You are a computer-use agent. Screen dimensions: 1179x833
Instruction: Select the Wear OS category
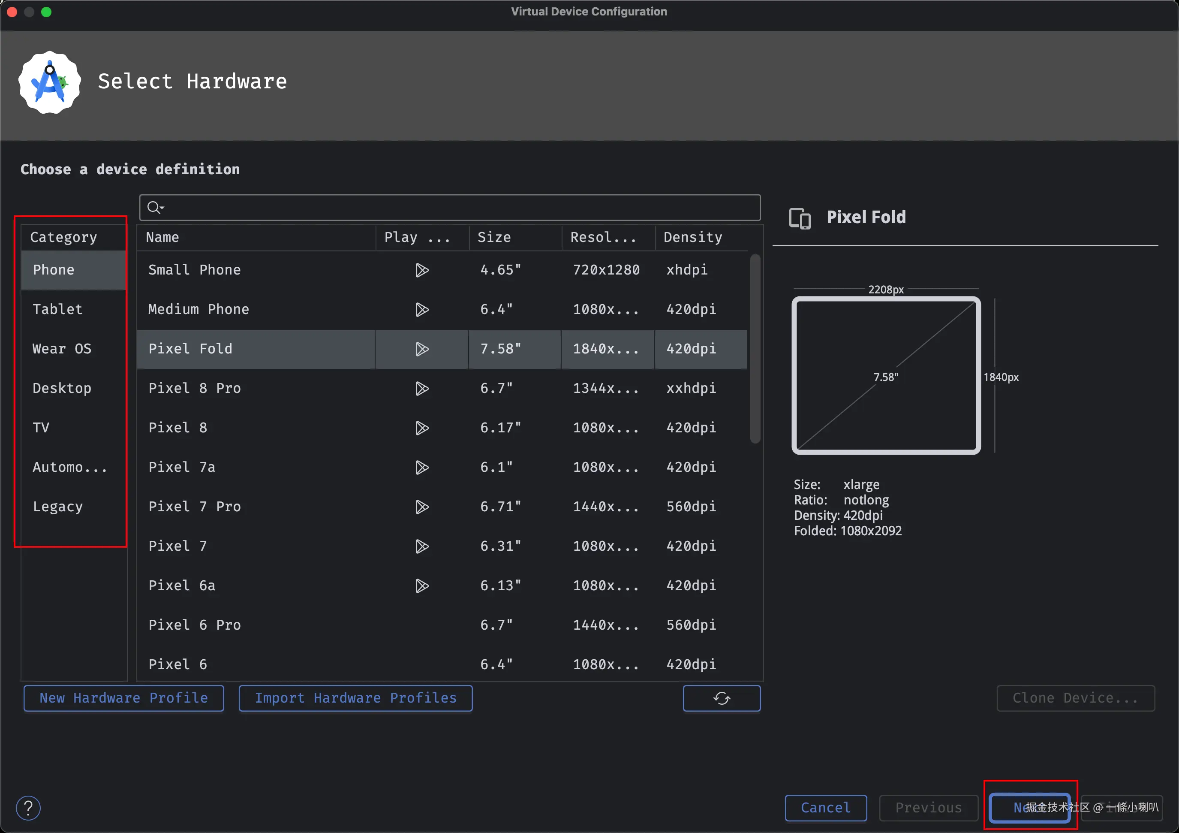pyautogui.click(x=62, y=349)
